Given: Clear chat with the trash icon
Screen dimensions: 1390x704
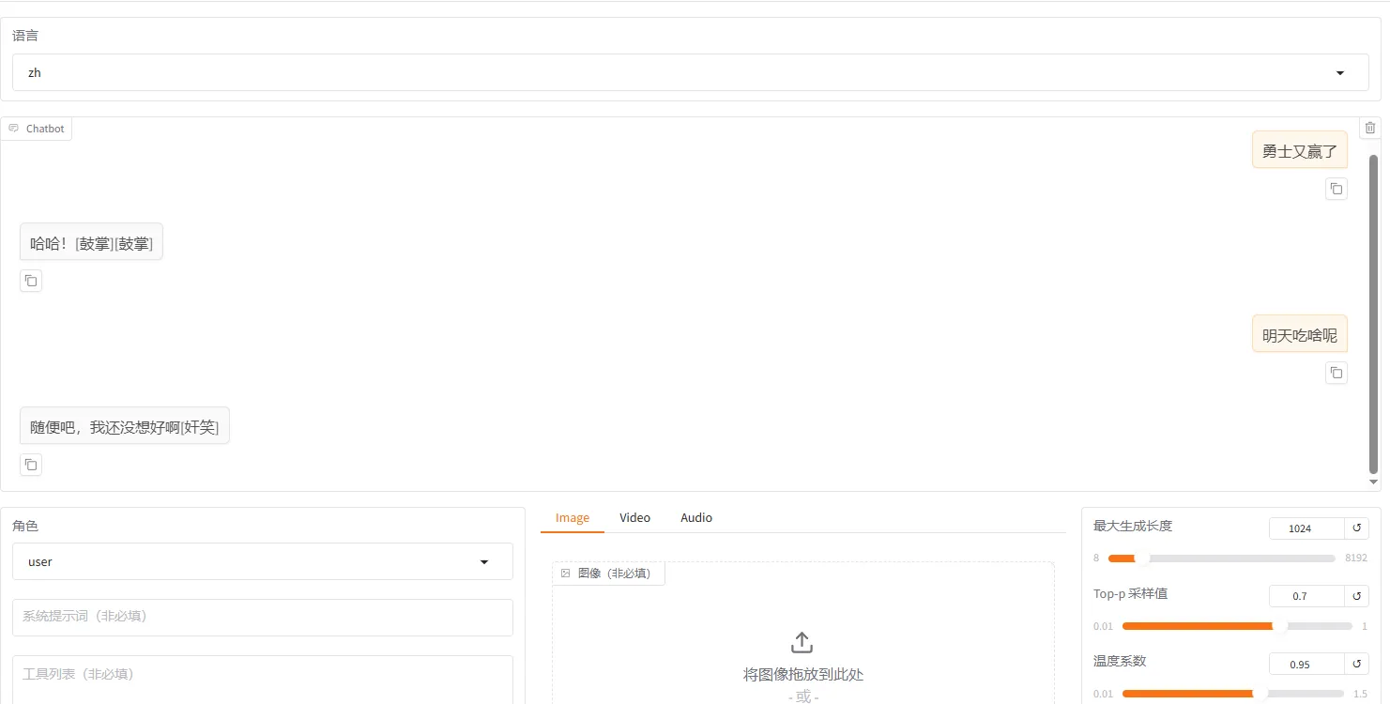Looking at the screenshot, I should [x=1370, y=128].
